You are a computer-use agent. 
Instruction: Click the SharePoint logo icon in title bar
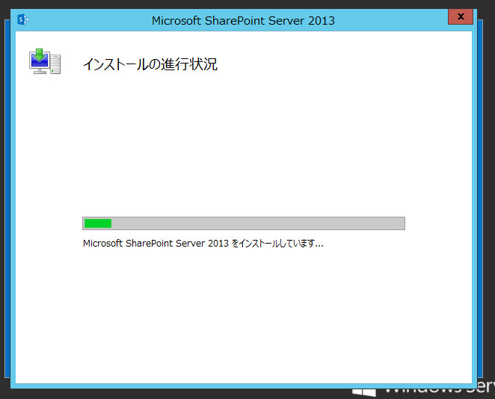coord(22,19)
